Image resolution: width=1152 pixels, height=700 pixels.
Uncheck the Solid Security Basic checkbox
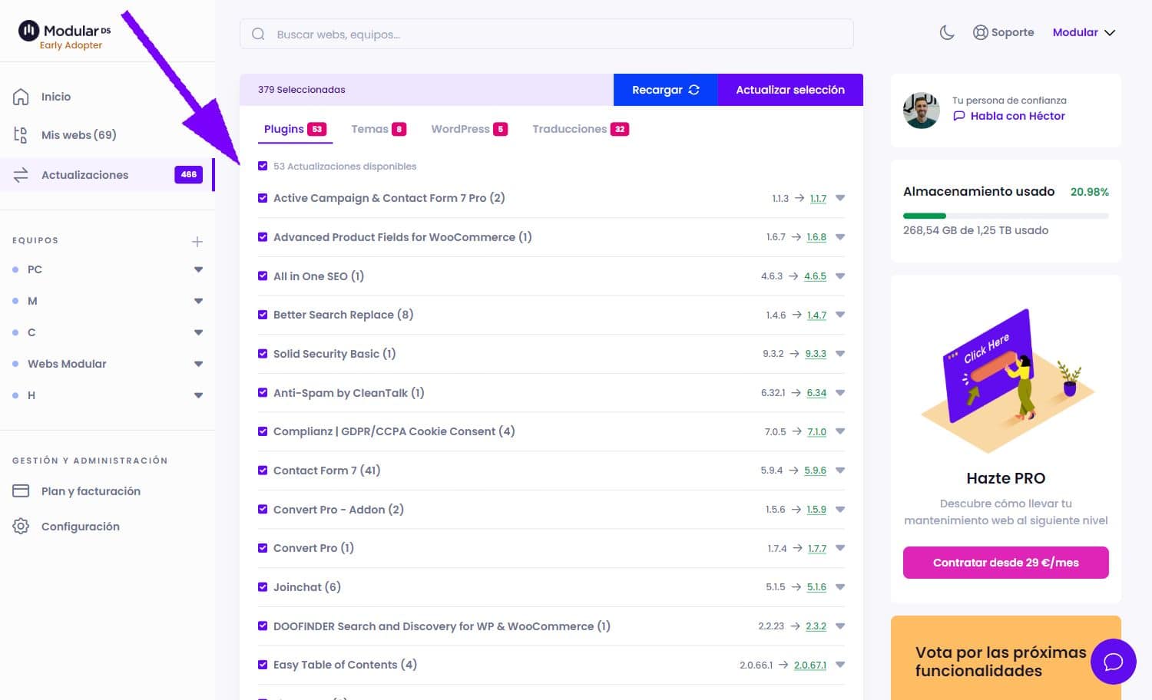click(263, 354)
